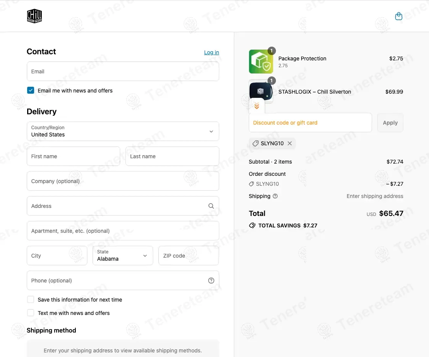429x357 pixels.
Task: Click the Subtotal · 2 items label
Action: (270, 162)
